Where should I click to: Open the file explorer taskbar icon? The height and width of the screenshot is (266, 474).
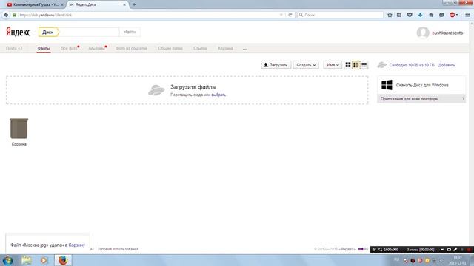pyautogui.click(x=27, y=260)
